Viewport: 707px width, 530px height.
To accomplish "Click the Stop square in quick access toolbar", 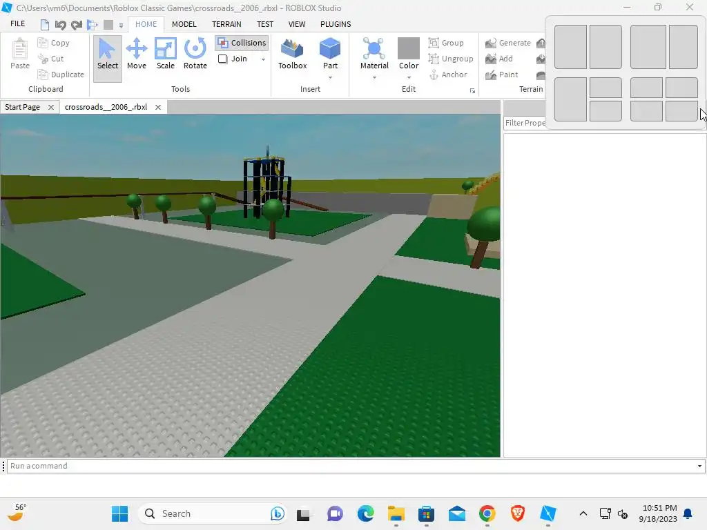I will pyautogui.click(x=108, y=24).
